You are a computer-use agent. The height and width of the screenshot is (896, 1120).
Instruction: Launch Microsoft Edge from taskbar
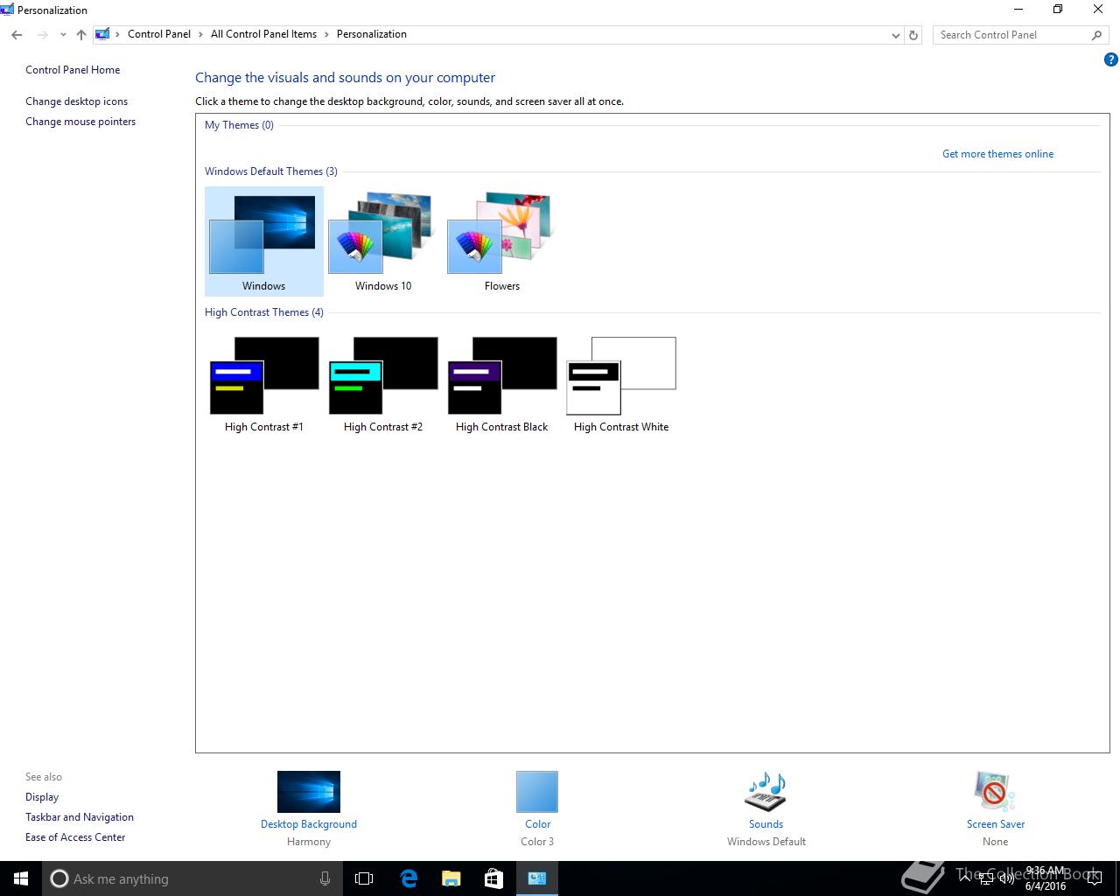tap(408, 878)
